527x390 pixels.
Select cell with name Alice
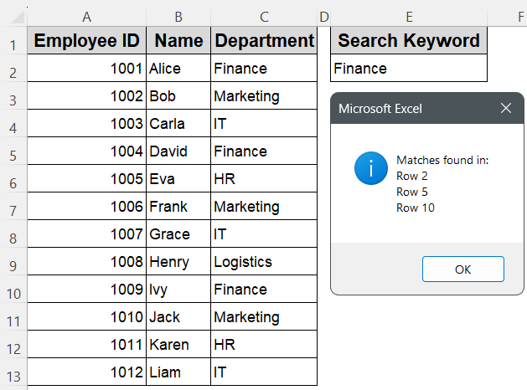tap(178, 69)
